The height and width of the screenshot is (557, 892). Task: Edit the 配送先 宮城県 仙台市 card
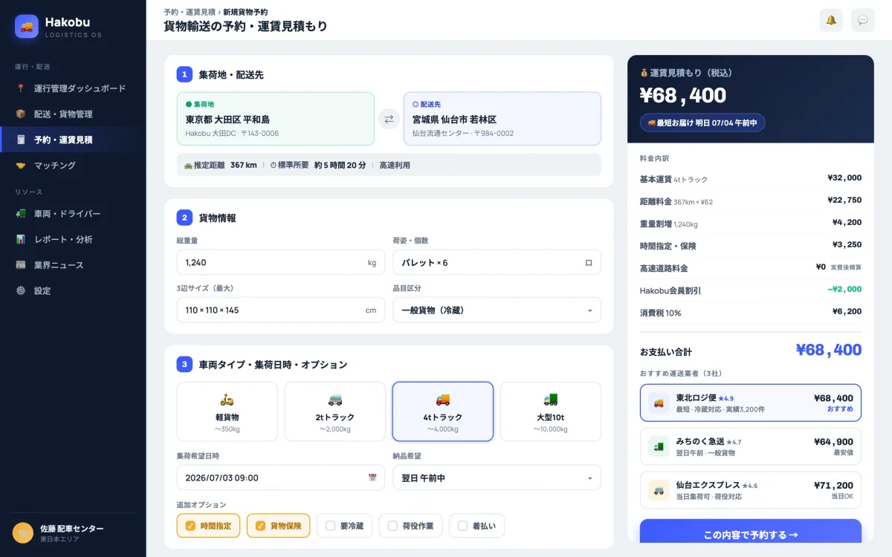(x=502, y=119)
